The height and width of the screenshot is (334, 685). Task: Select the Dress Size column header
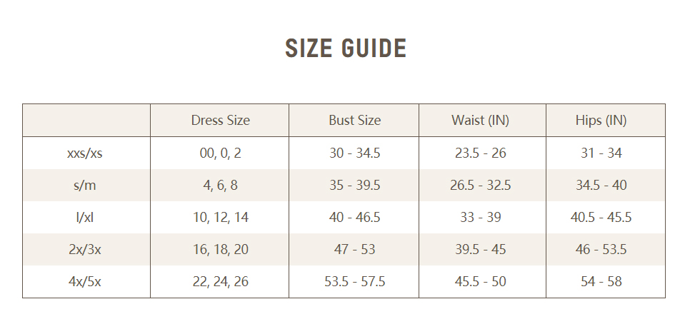pyautogui.click(x=220, y=121)
